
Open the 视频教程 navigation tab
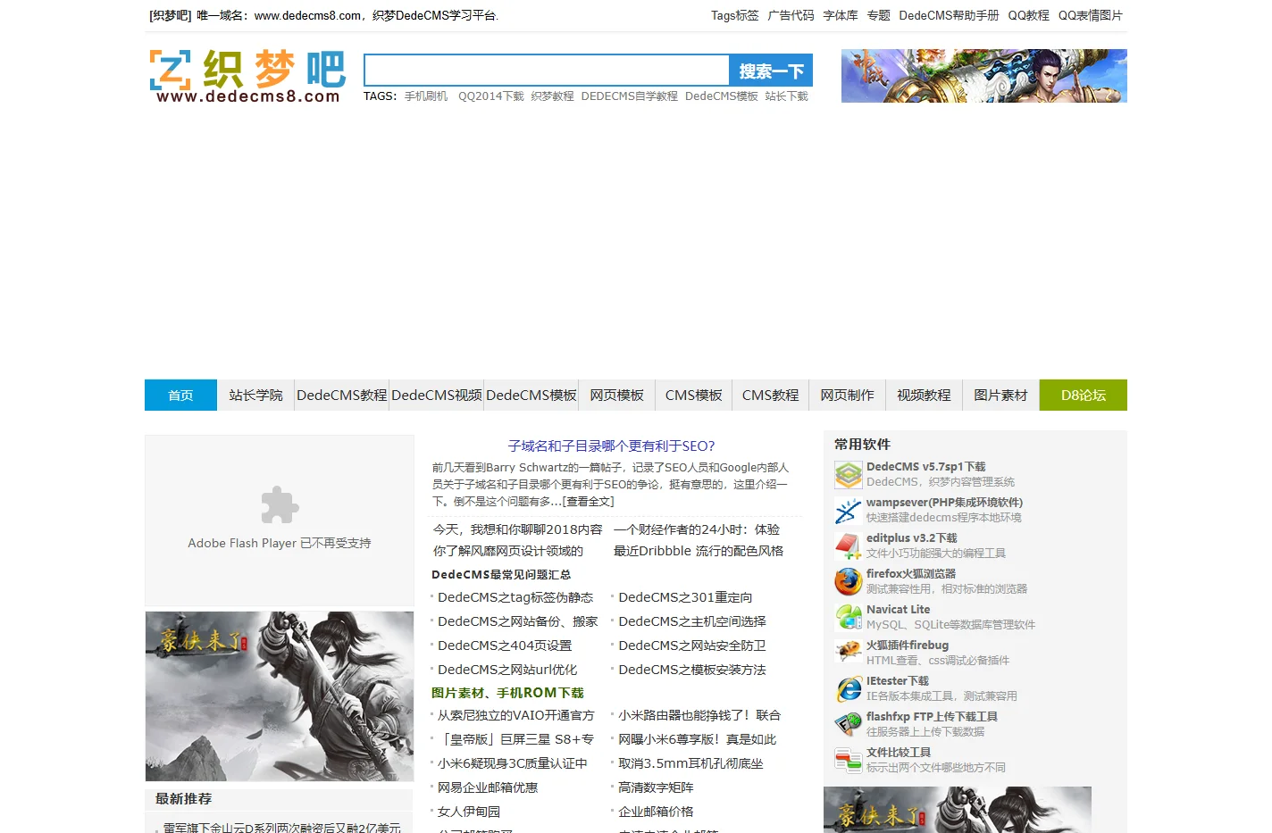tap(924, 396)
